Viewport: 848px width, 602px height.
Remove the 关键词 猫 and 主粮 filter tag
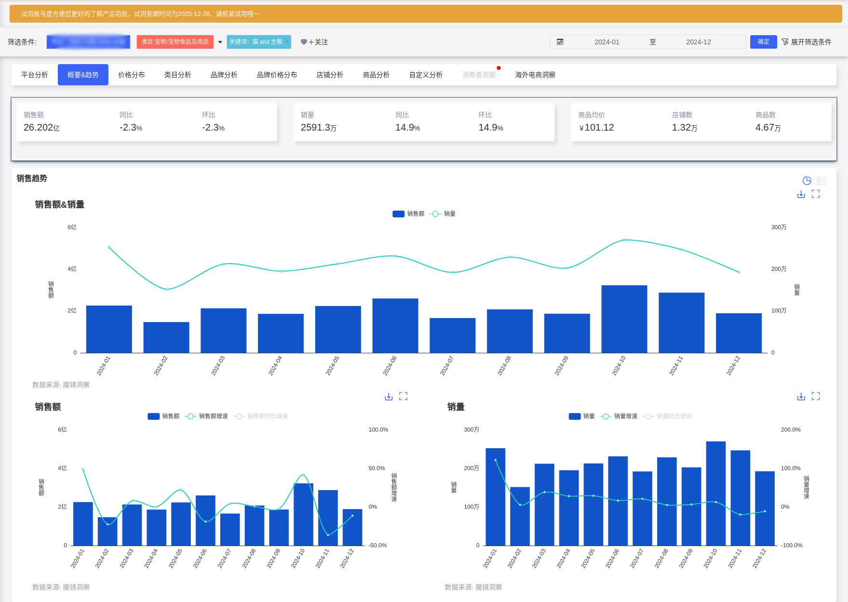tap(287, 41)
